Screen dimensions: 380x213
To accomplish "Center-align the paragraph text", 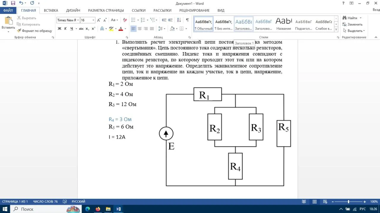I will click(x=140, y=29).
